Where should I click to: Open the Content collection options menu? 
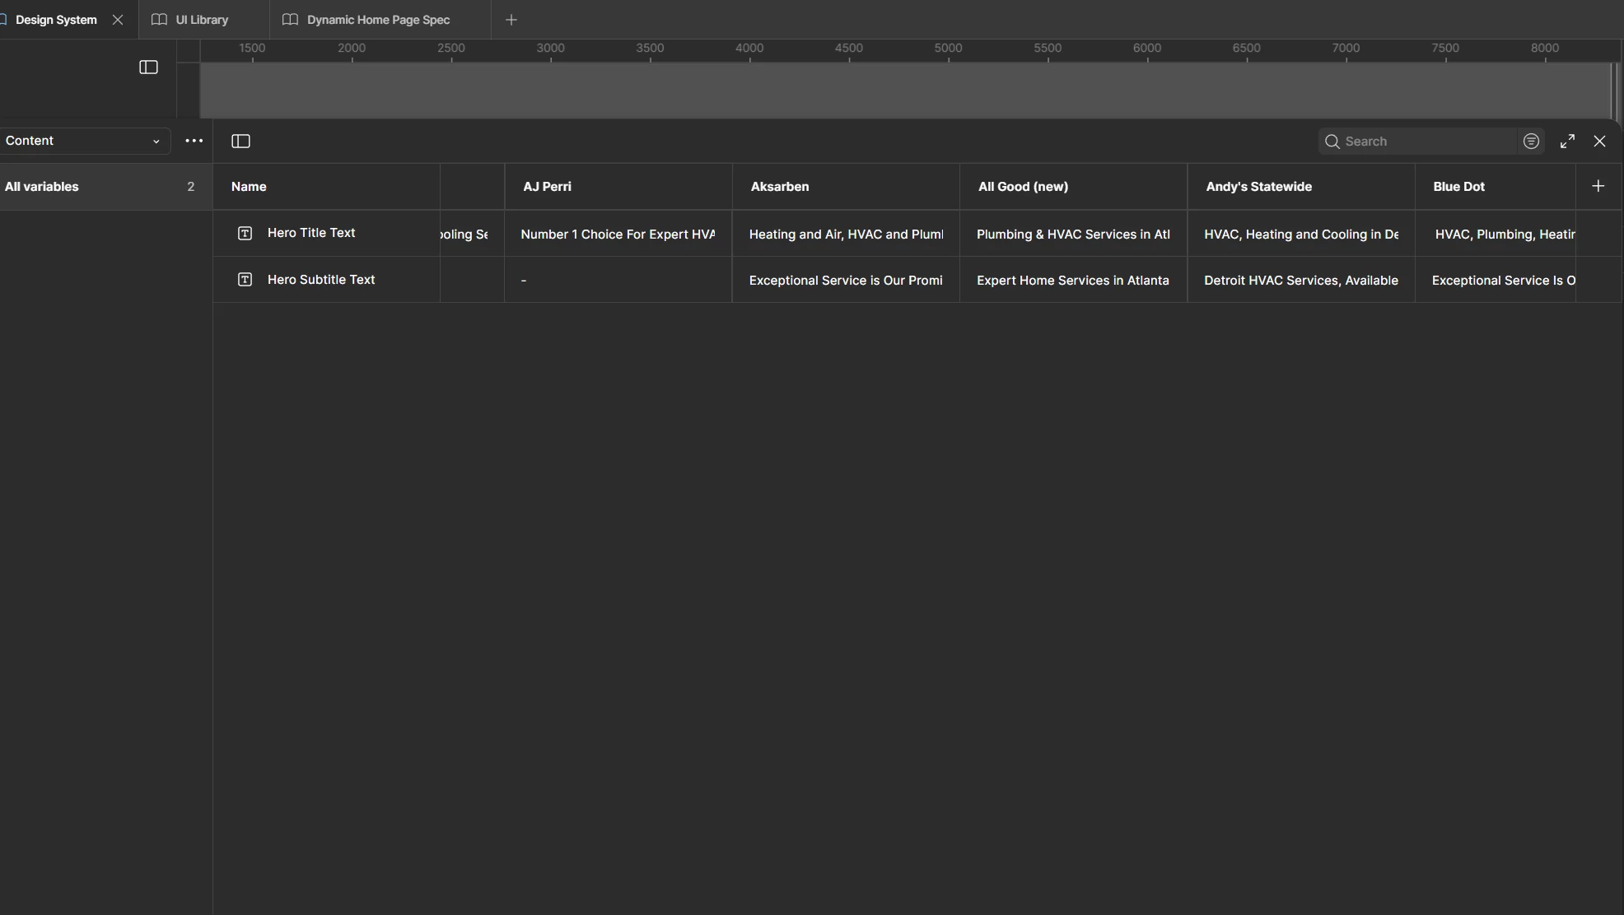tap(194, 141)
